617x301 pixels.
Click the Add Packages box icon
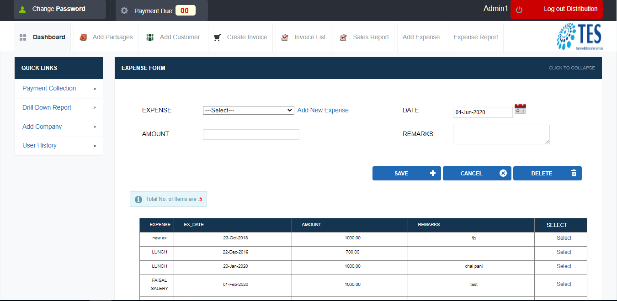click(x=83, y=37)
